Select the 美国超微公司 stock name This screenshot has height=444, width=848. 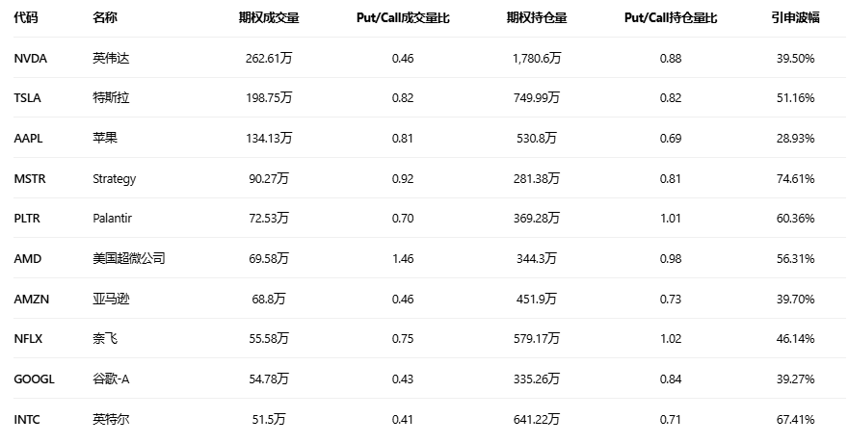pos(128,259)
